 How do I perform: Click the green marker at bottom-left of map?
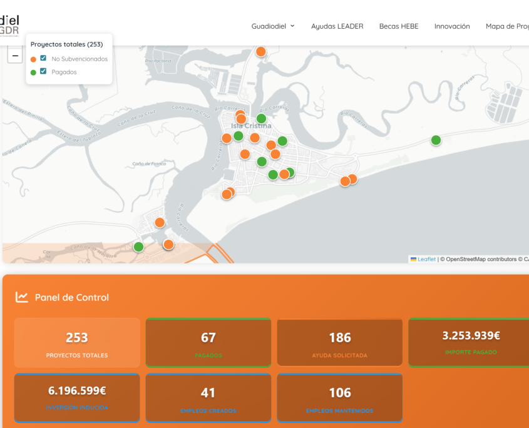click(138, 247)
